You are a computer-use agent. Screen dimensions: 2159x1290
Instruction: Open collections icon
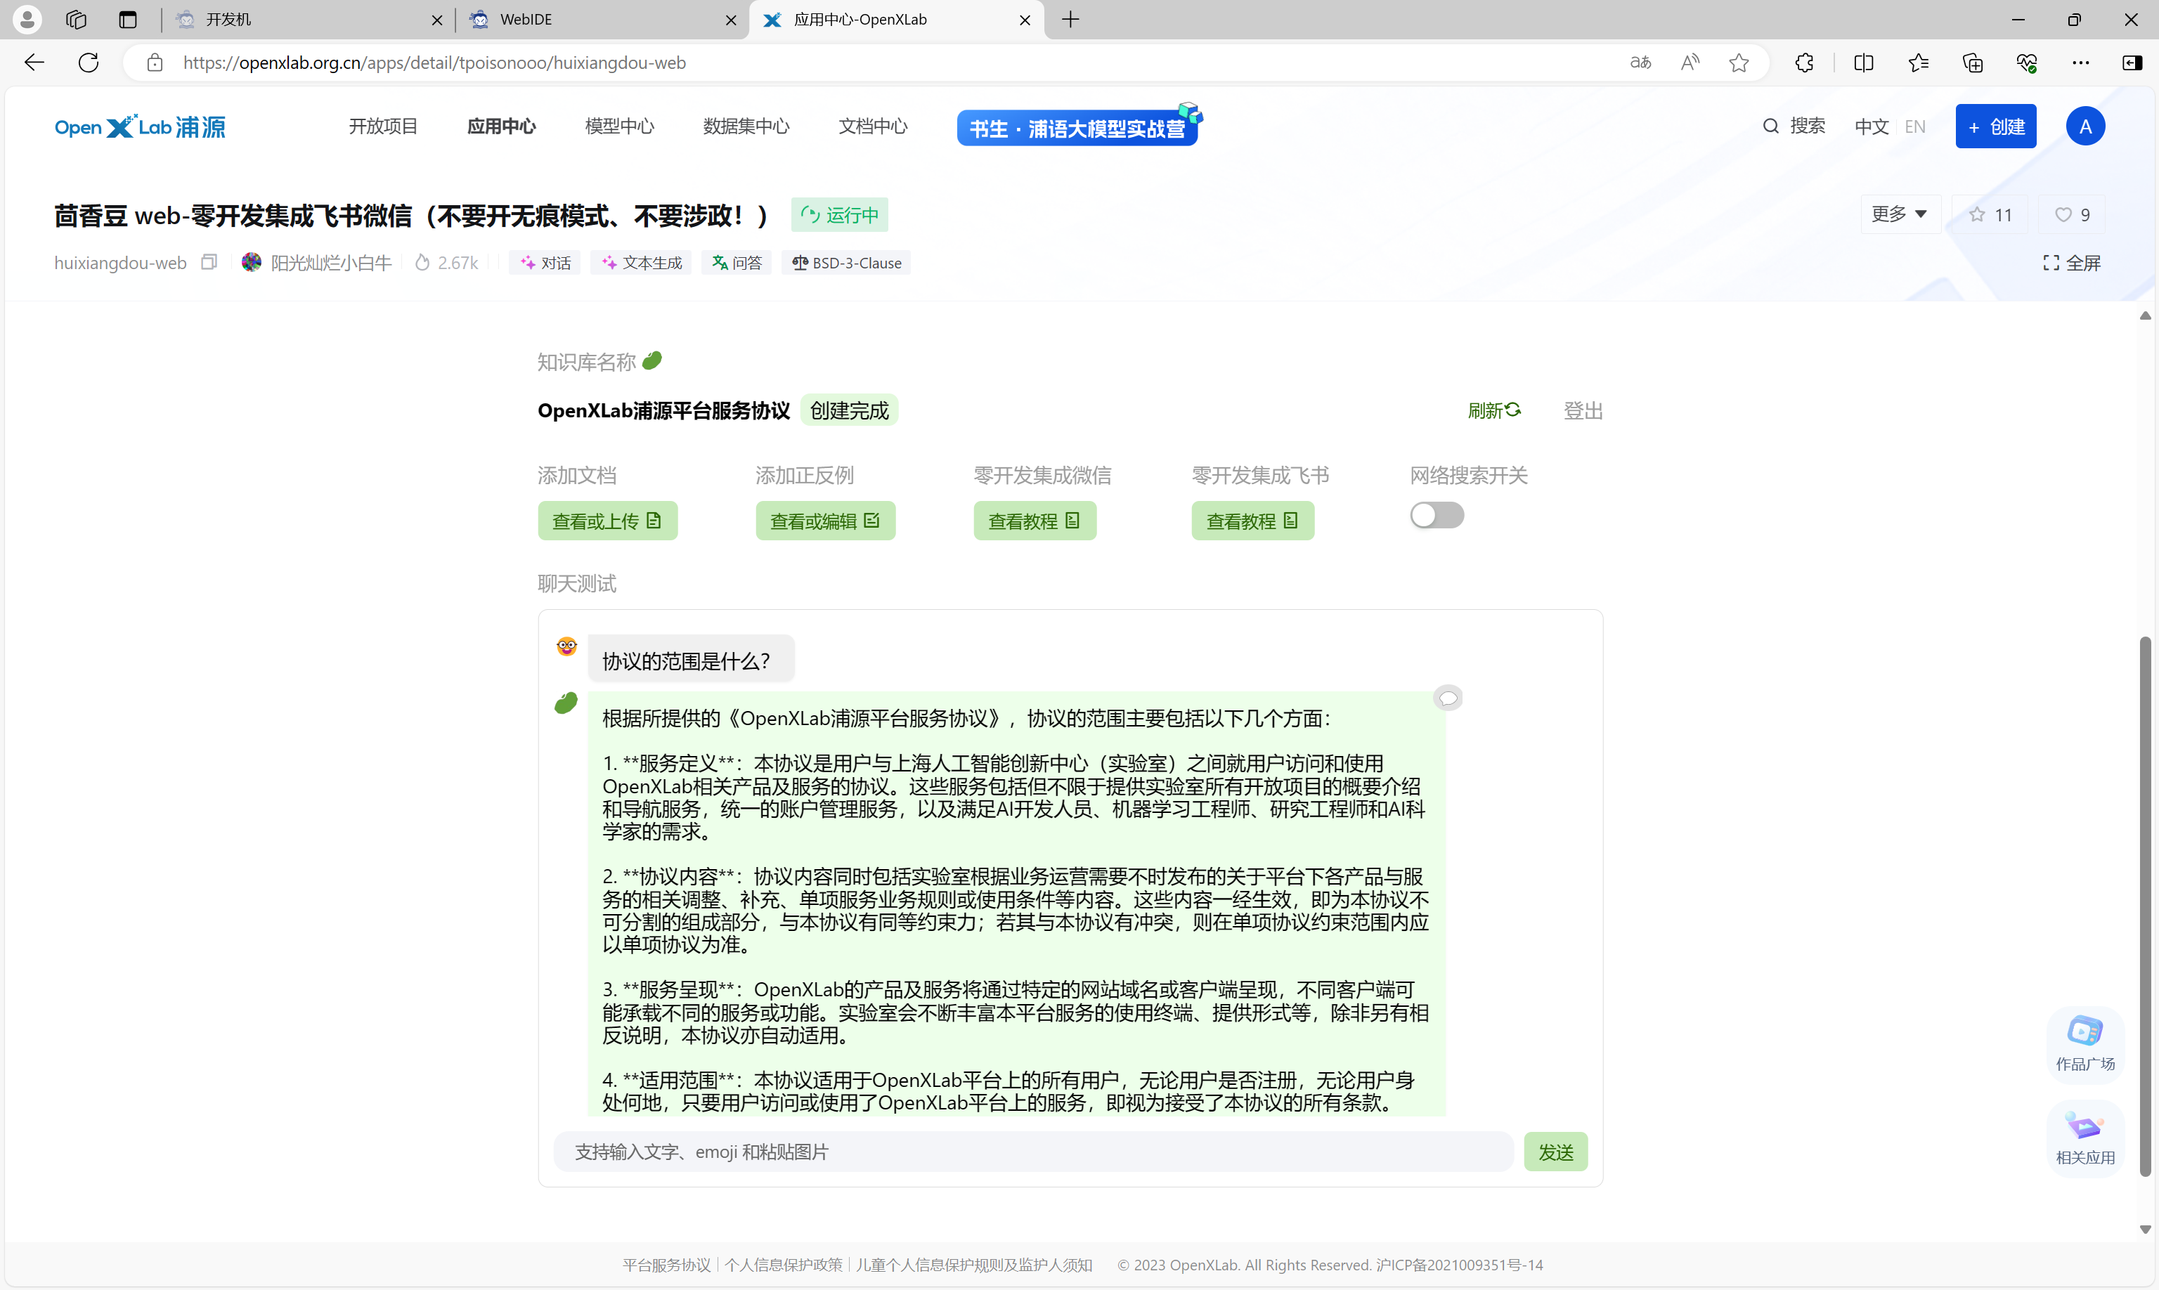coord(1972,63)
